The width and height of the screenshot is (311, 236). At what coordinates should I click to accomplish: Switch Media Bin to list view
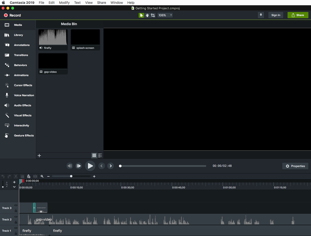click(x=100, y=155)
